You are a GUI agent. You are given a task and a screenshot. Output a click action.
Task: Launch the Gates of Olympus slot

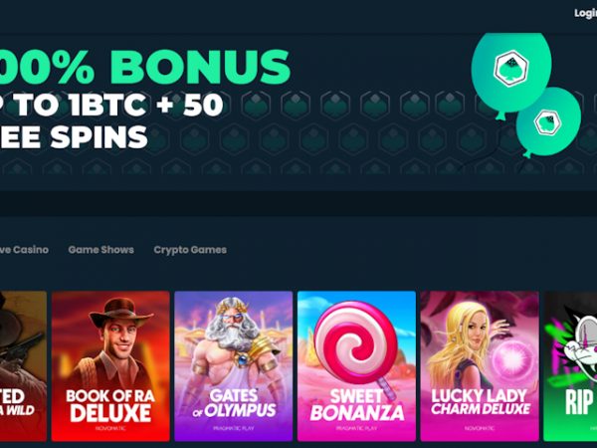[234, 366]
